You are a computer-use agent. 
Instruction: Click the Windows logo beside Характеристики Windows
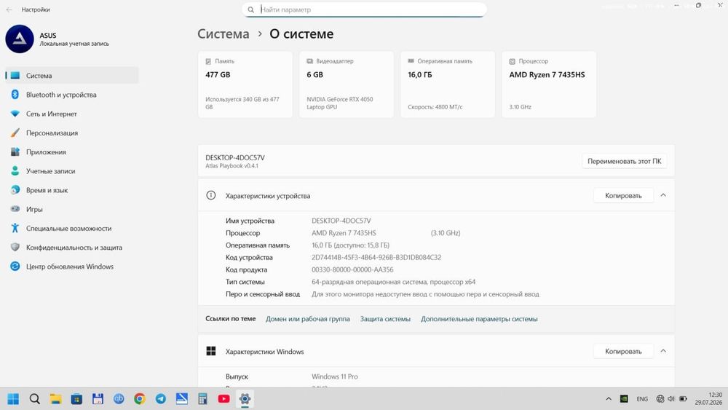pos(211,351)
